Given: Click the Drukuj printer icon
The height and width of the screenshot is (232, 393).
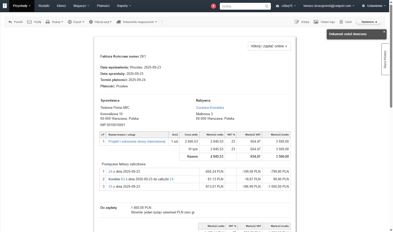Looking at the screenshot, I should [x=48, y=22].
